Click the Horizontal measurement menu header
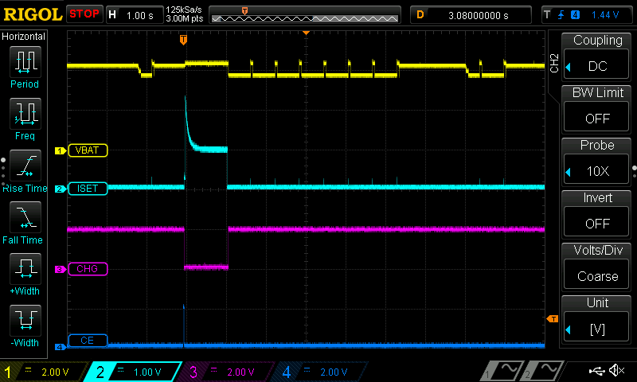Viewport: 637px width, 382px height. 24,37
